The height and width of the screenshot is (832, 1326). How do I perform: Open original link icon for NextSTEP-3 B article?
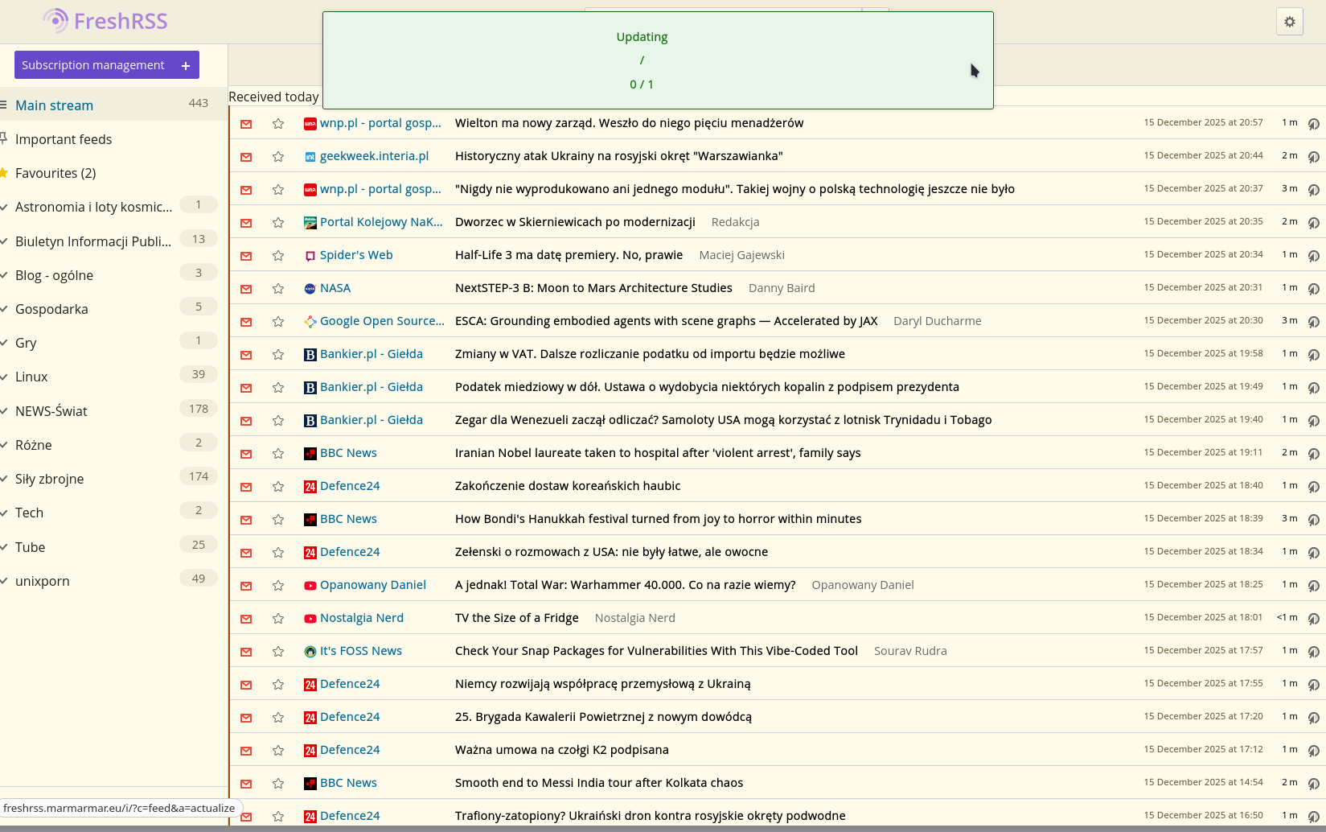1313,288
